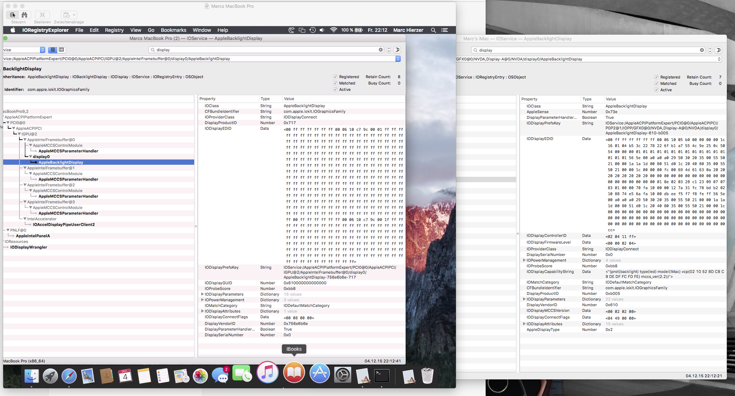Open the View menu
This screenshot has height=396, width=735.
pyautogui.click(x=135, y=30)
